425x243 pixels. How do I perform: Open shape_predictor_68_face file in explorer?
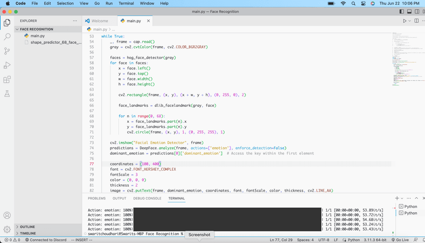[56, 43]
